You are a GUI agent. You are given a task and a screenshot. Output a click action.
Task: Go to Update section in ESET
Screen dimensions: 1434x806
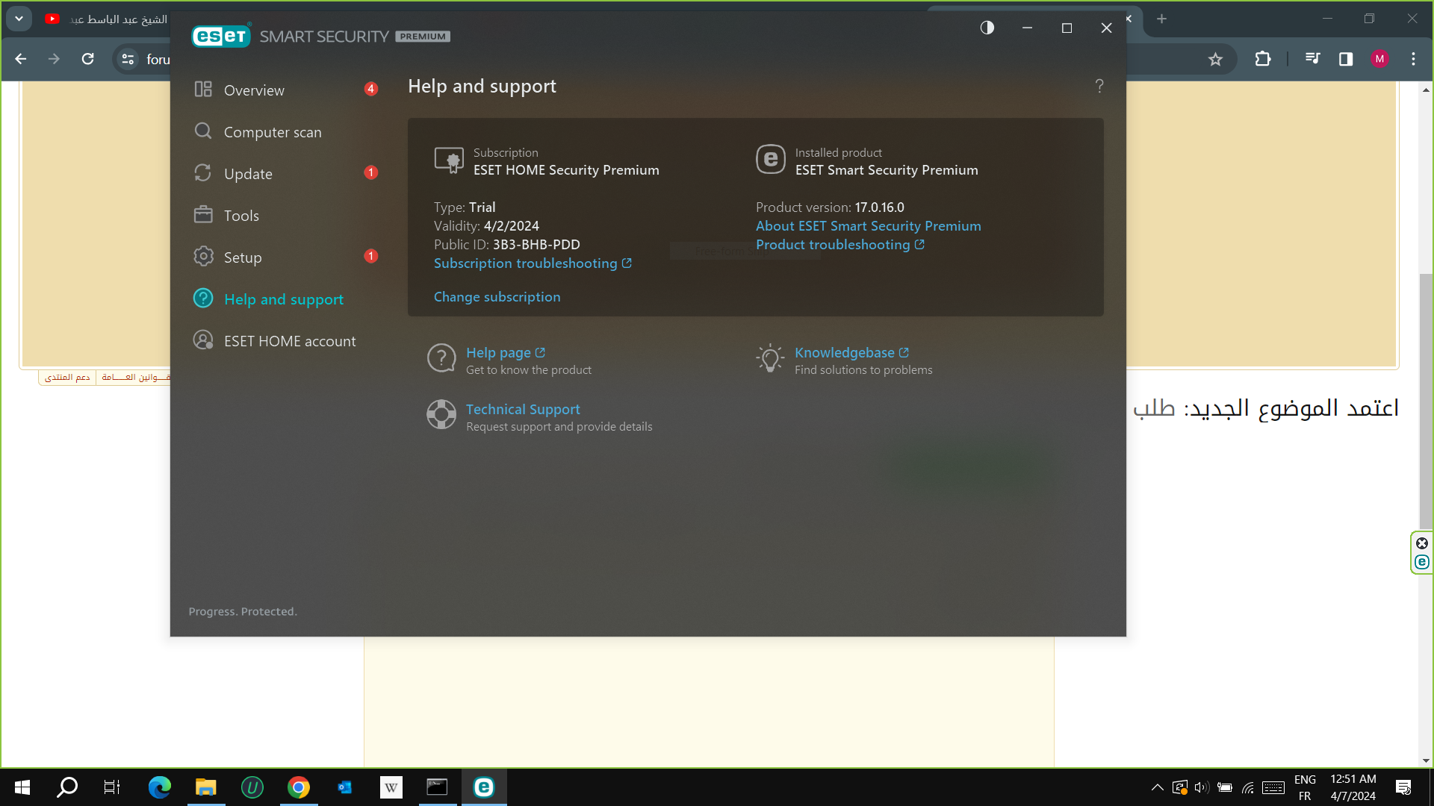point(248,173)
